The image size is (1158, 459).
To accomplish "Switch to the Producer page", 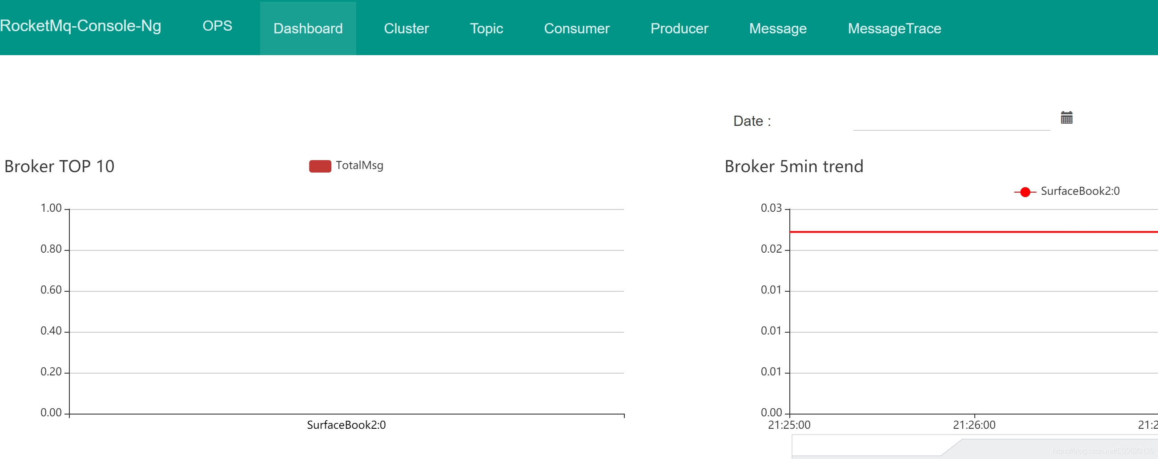I will point(679,28).
